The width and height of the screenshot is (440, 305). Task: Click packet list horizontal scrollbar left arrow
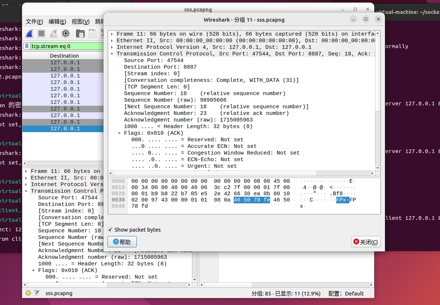tap(25, 163)
